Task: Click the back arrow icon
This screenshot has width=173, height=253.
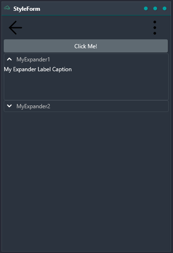Action: [x=15, y=28]
